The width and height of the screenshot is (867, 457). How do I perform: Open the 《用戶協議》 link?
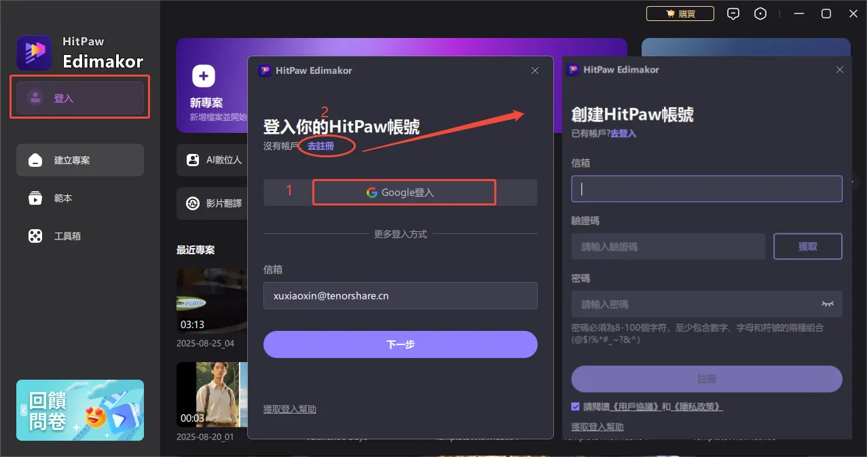click(635, 407)
